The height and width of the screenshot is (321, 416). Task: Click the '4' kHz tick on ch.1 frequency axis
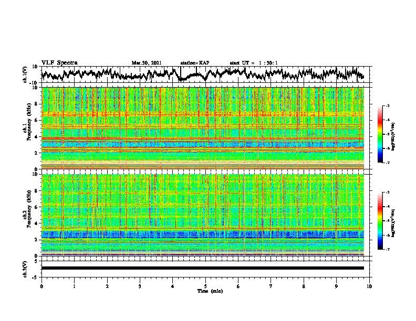point(36,137)
